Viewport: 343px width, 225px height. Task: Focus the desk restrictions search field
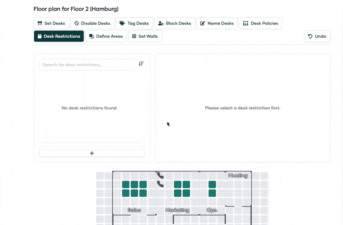tap(87, 65)
